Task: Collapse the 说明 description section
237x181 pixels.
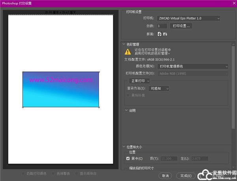Action: (x=126, y=110)
